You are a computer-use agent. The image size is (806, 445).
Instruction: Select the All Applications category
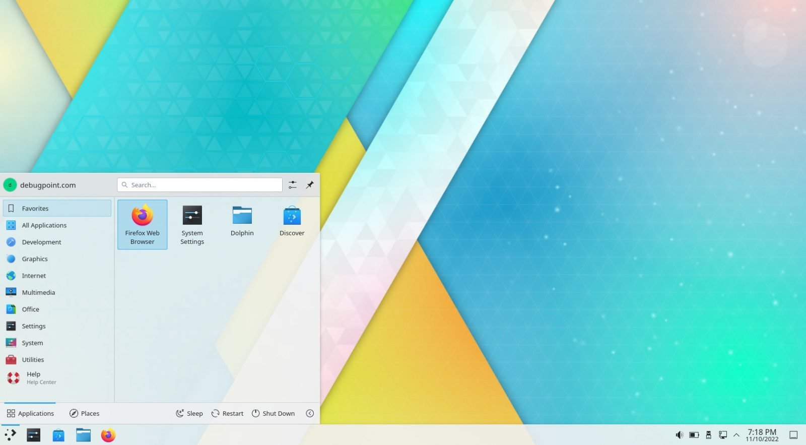pos(57,225)
